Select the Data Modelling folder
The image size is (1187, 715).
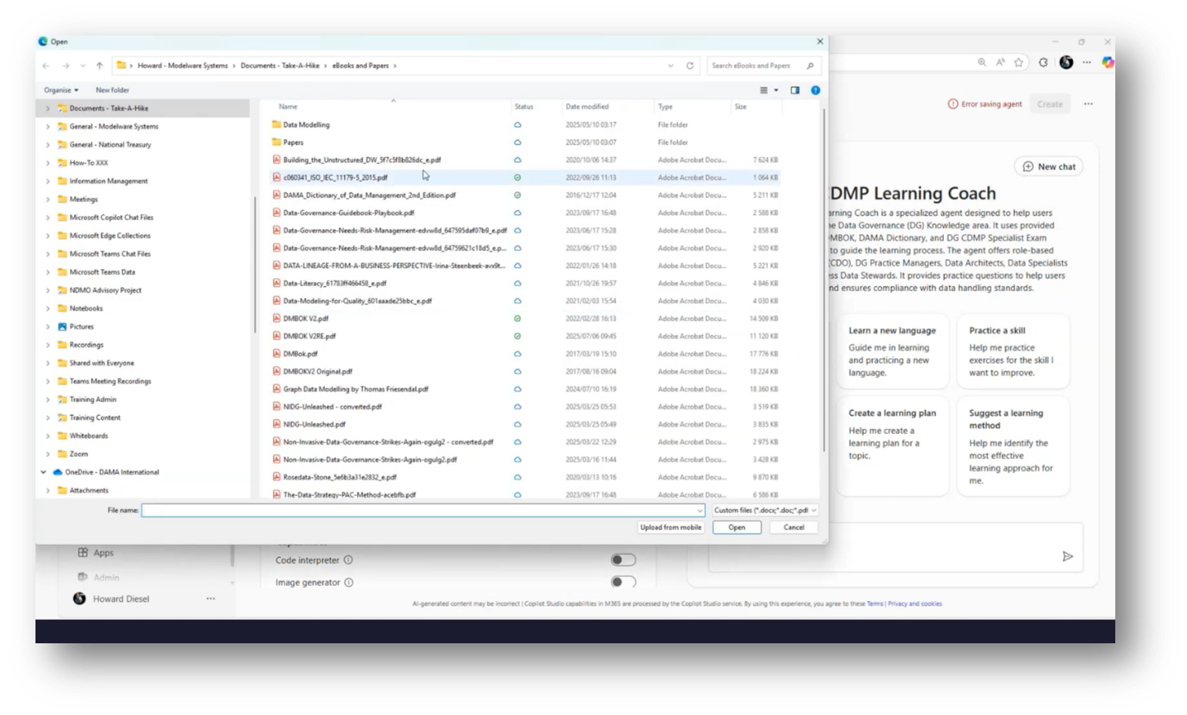306,125
